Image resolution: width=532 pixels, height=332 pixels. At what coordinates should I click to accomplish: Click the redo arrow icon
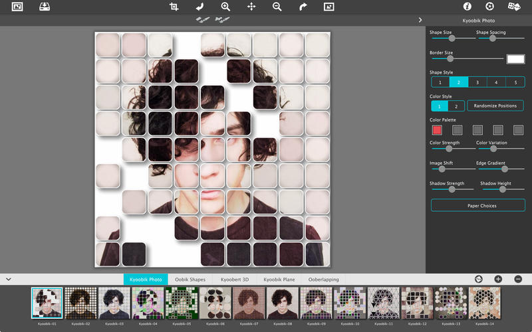tap(303, 7)
